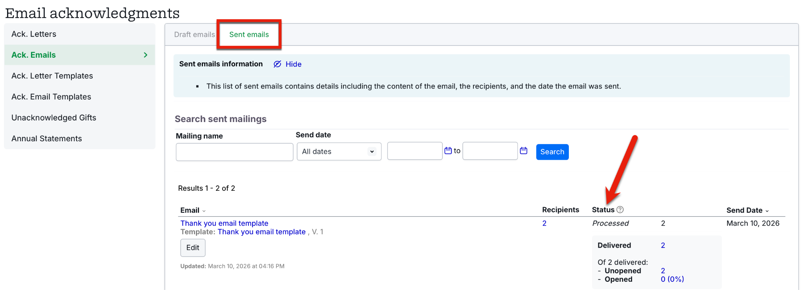The image size is (804, 290).
Task: Switch to the Draft emails tab
Action: coord(194,35)
